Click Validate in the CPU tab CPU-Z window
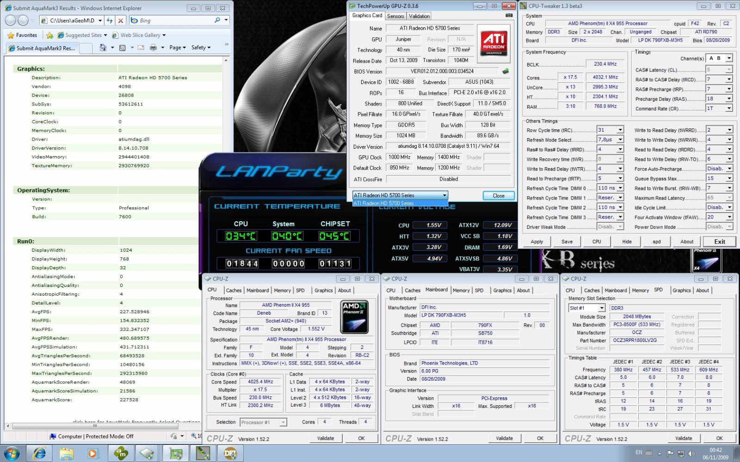740x462 pixels. (326, 438)
